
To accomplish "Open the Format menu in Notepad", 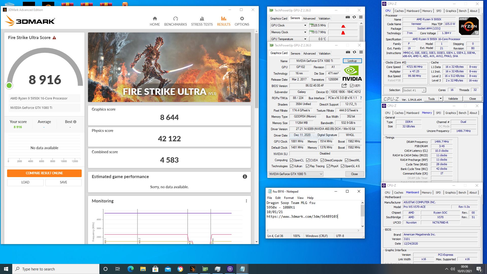I will (x=289, y=198).
